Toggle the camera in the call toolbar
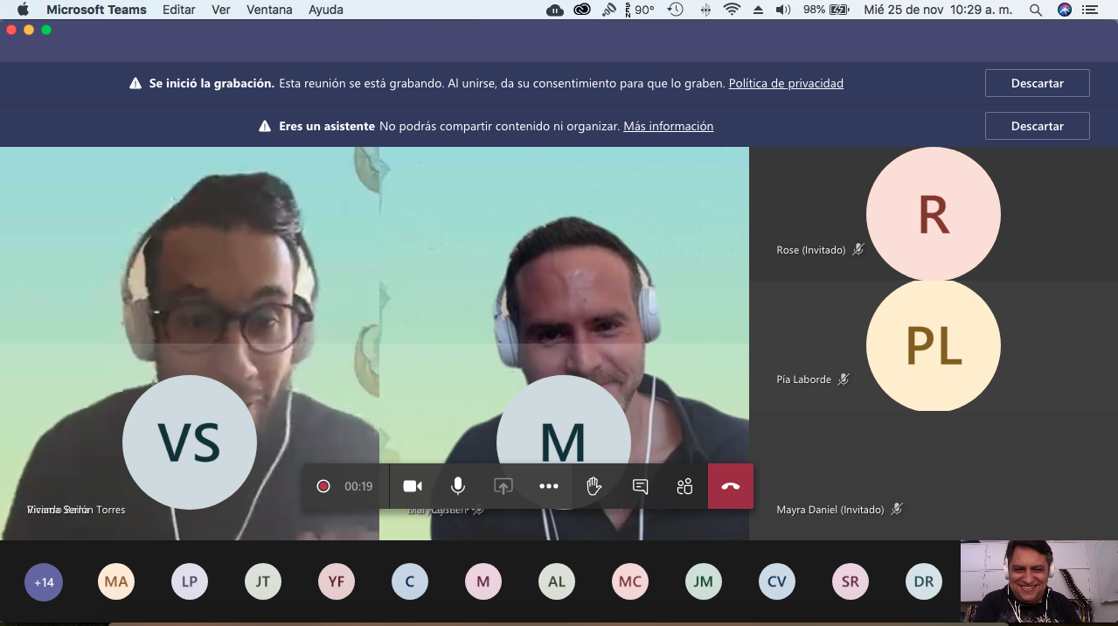This screenshot has height=626, width=1118. click(413, 486)
